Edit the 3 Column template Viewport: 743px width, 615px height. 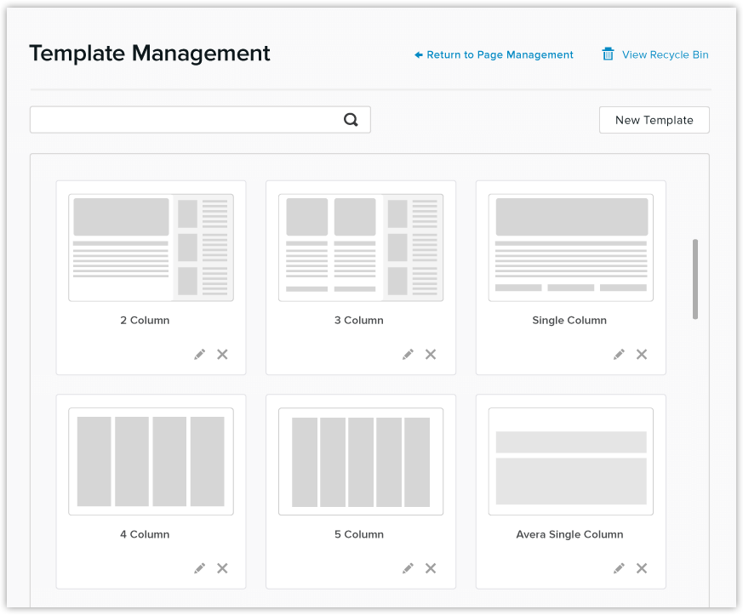tap(408, 354)
